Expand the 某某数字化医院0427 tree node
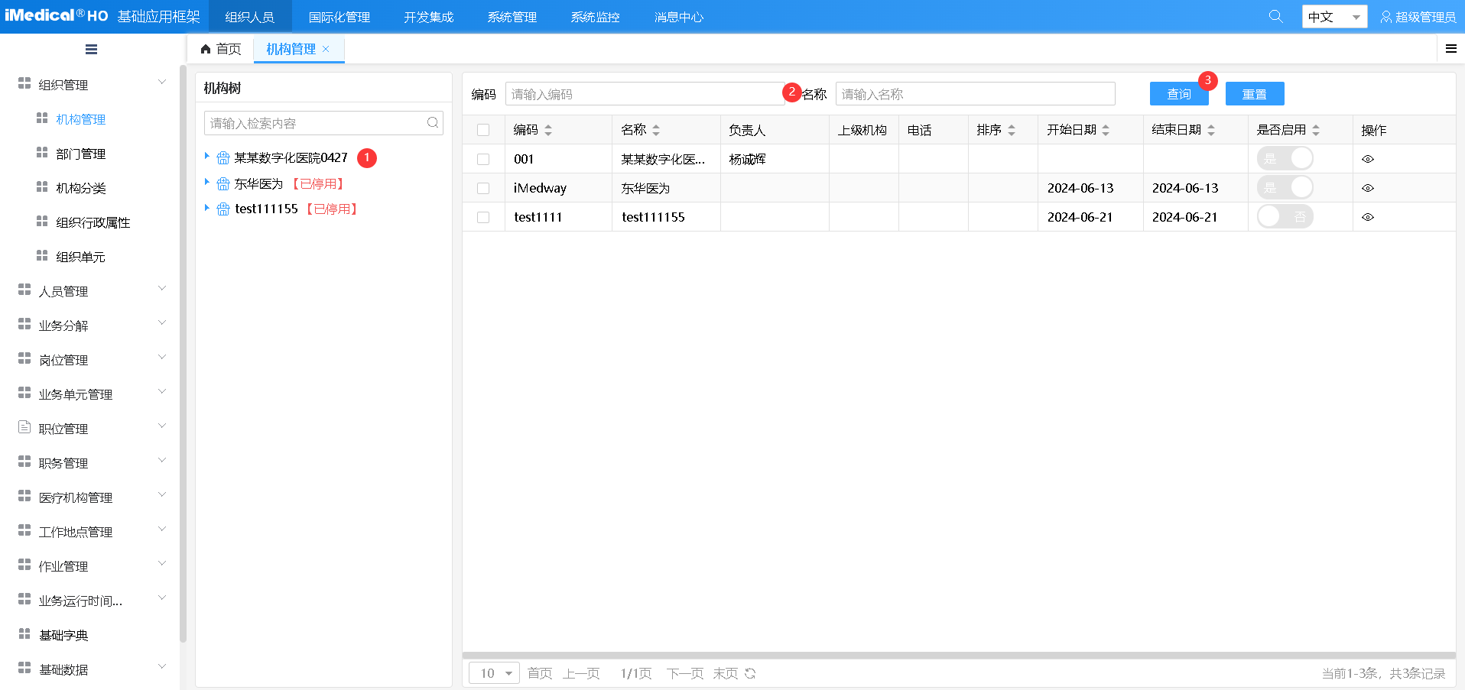This screenshot has height=690, width=1465. point(206,157)
